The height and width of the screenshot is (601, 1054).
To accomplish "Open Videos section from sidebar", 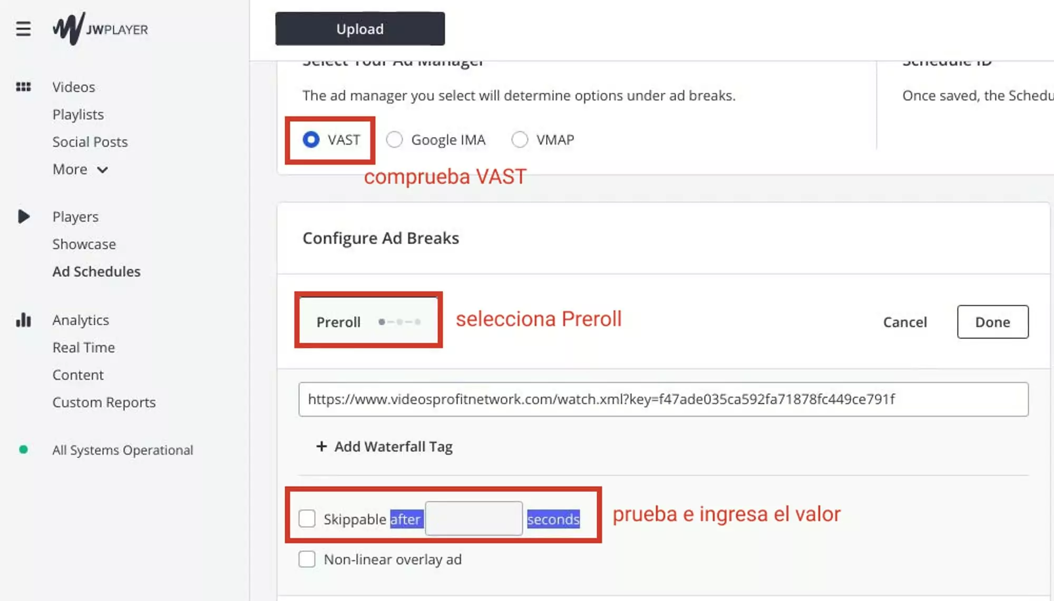I will click(74, 86).
